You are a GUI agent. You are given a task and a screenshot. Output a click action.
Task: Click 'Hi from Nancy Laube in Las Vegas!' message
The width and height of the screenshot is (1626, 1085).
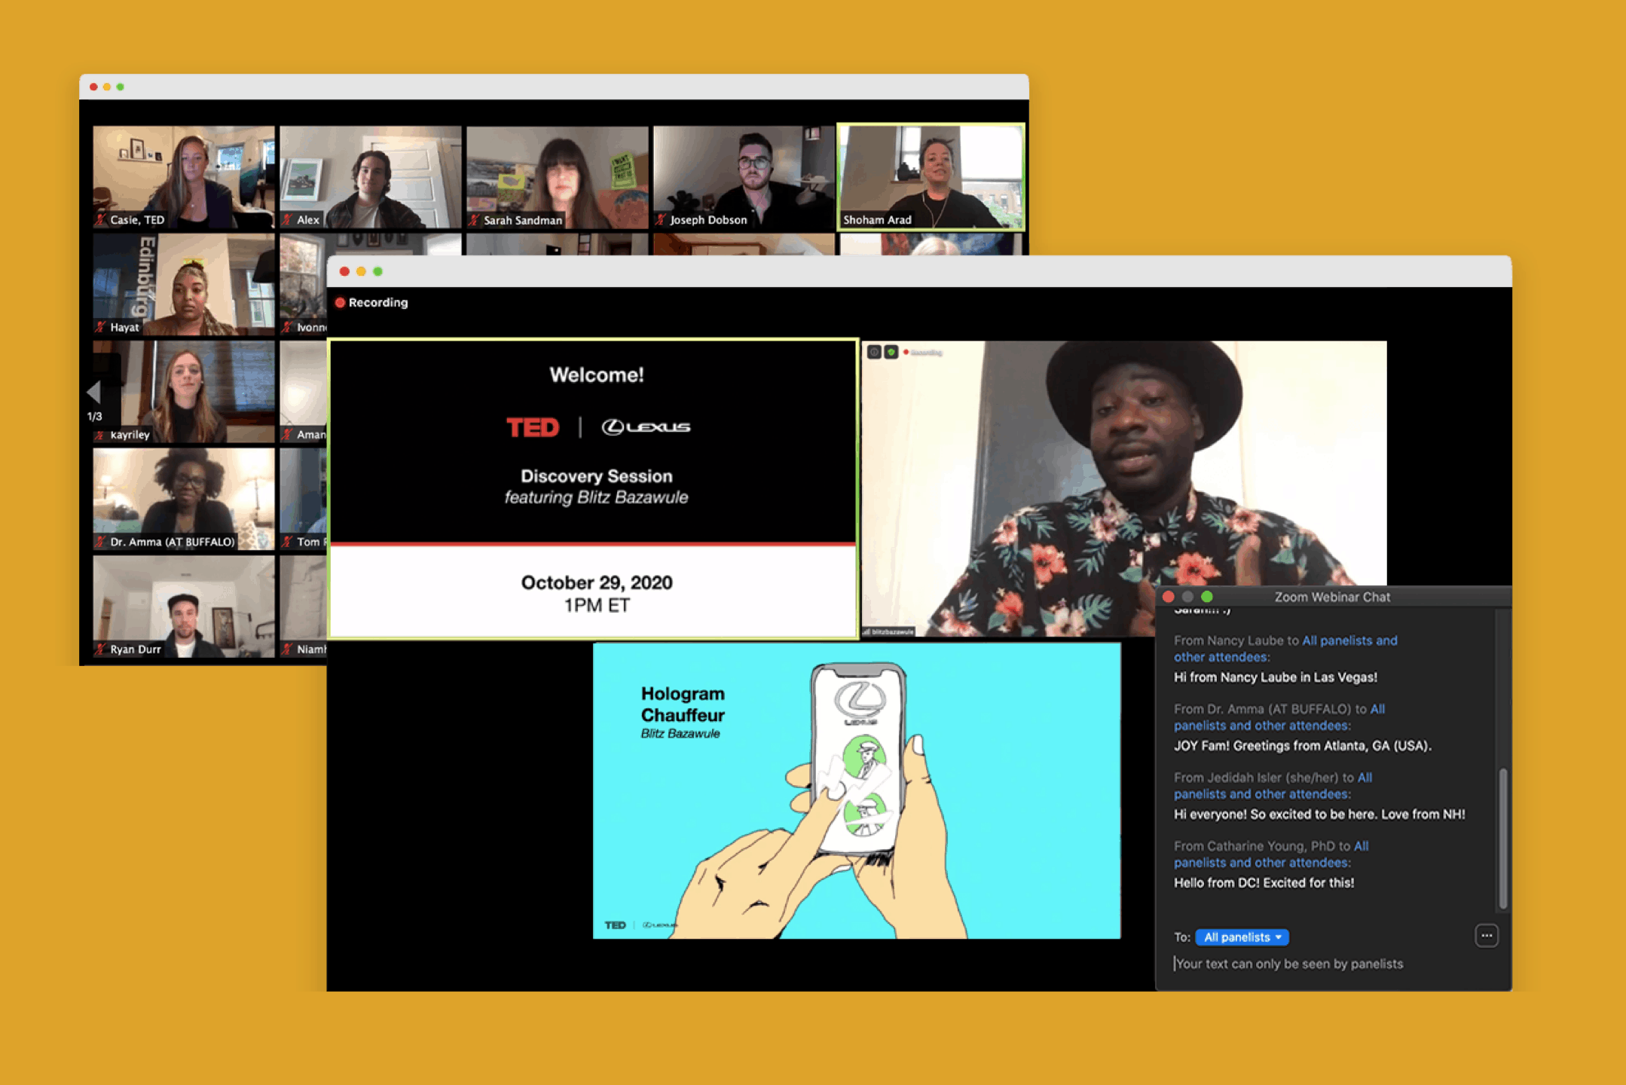pos(1276,677)
